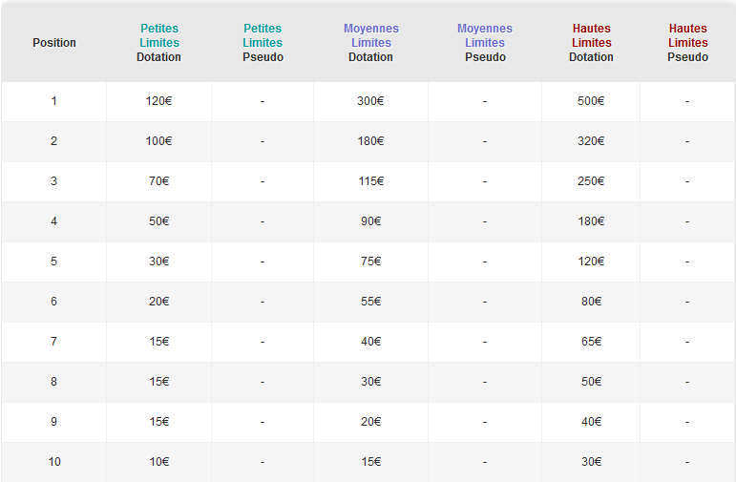The image size is (736, 482).
Task: Click the Position column header
Action: point(53,43)
